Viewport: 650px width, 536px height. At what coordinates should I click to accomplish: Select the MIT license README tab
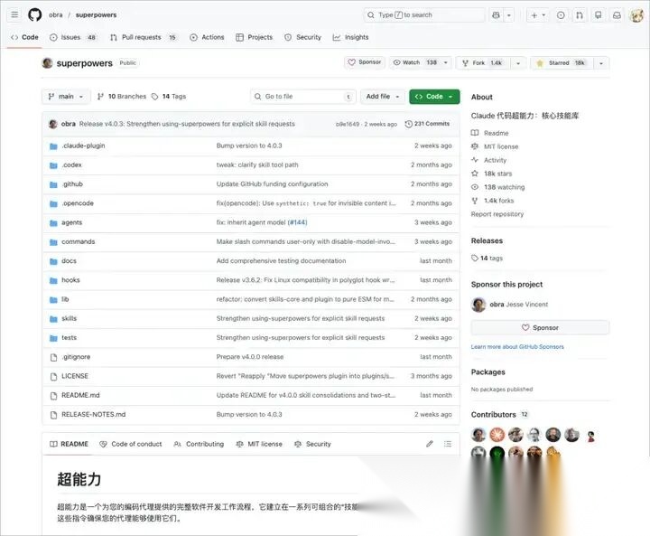(259, 444)
